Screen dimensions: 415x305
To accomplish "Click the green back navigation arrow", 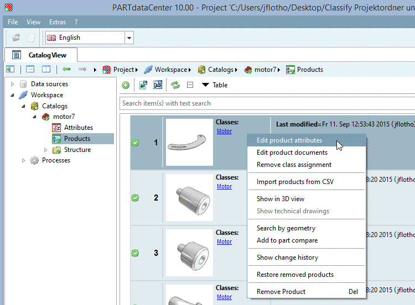I will [x=66, y=70].
